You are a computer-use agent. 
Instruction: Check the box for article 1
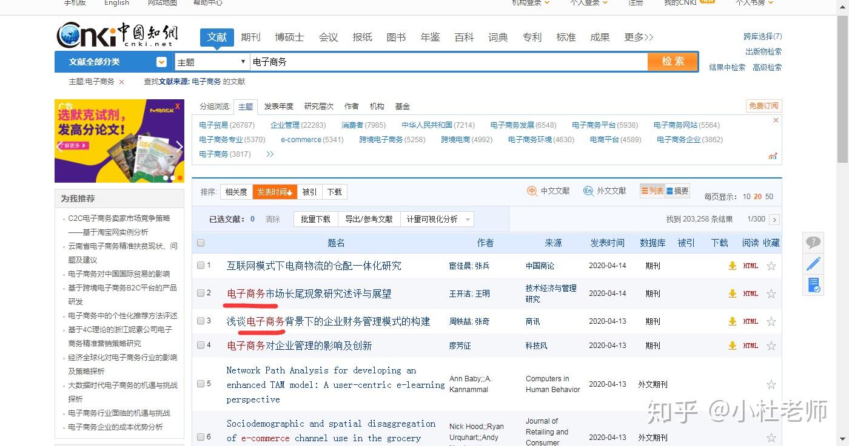click(201, 265)
